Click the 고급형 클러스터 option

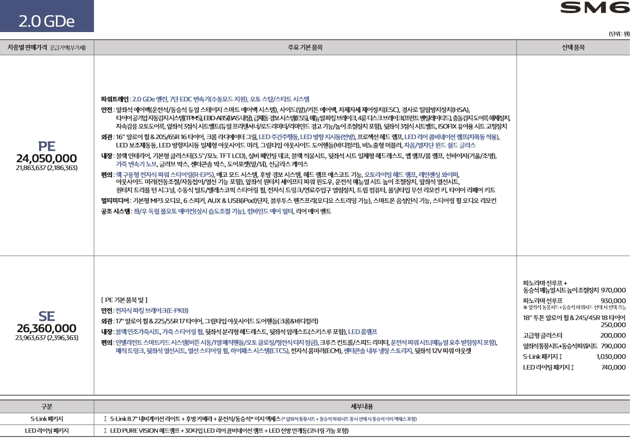coord(543,335)
